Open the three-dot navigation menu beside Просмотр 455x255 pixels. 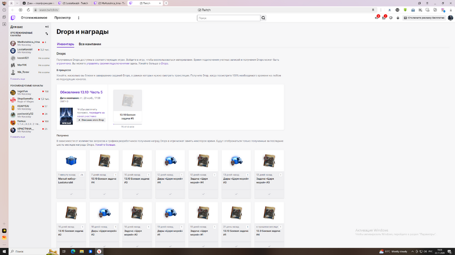point(78,18)
